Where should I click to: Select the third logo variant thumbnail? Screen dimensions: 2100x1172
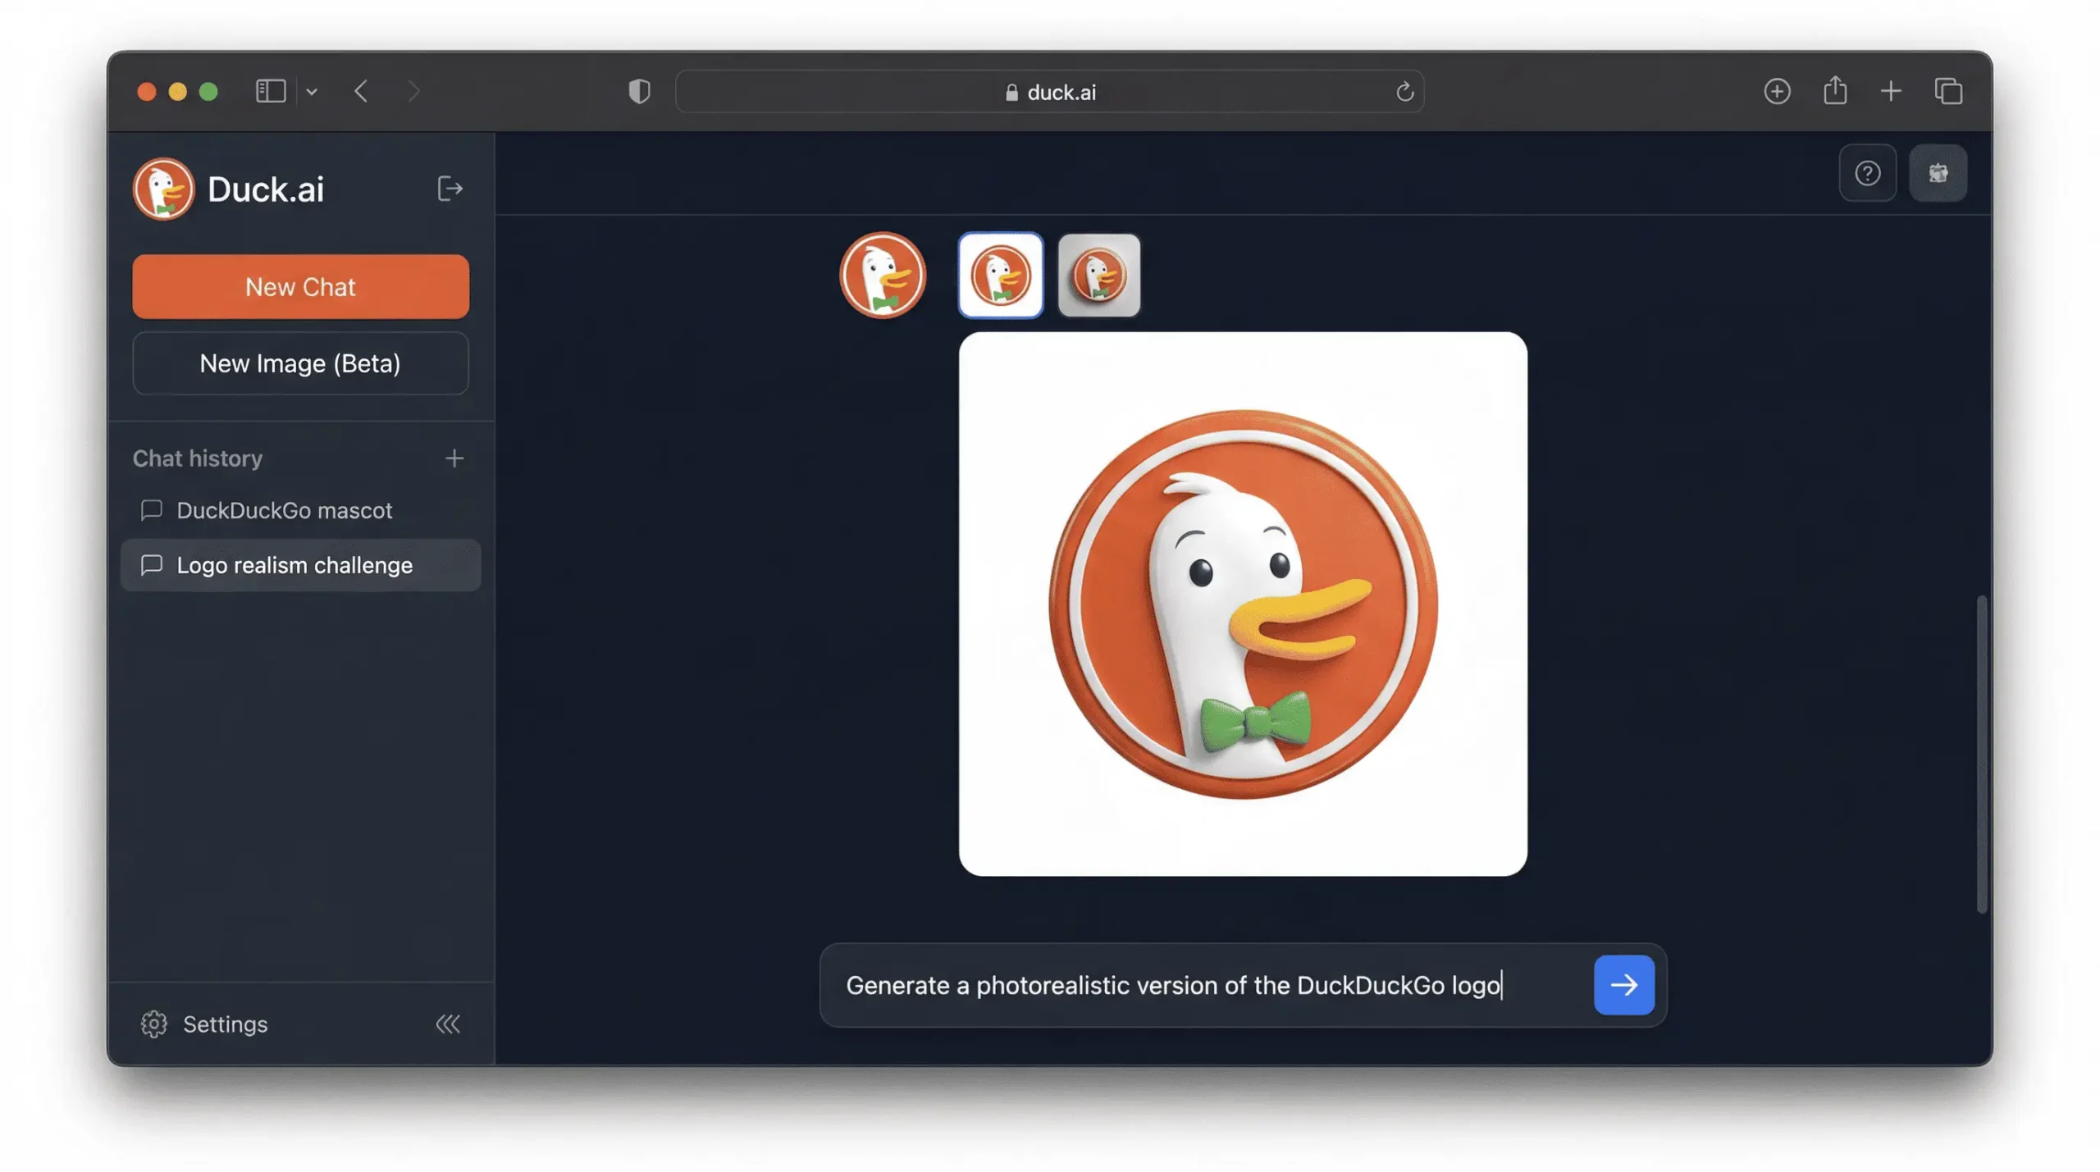(x=1099, y=275)
